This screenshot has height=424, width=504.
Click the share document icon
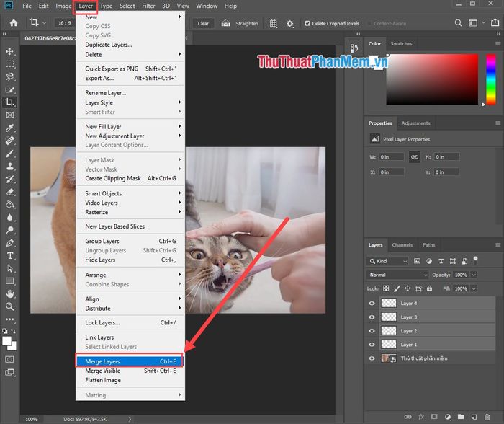(x=495, y=23)
